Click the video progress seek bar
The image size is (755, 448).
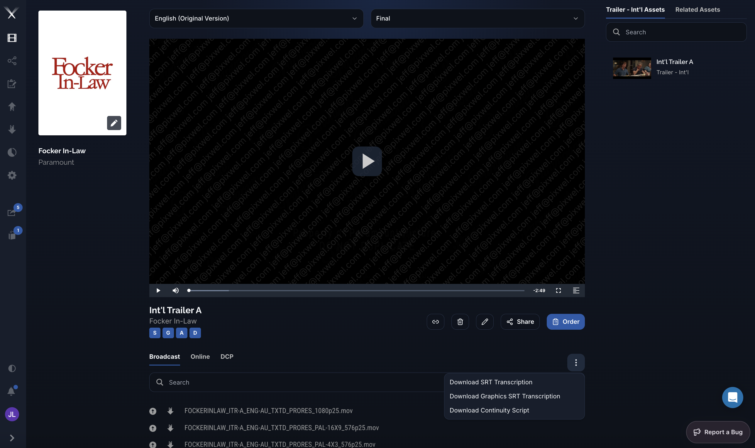[356, 290]
